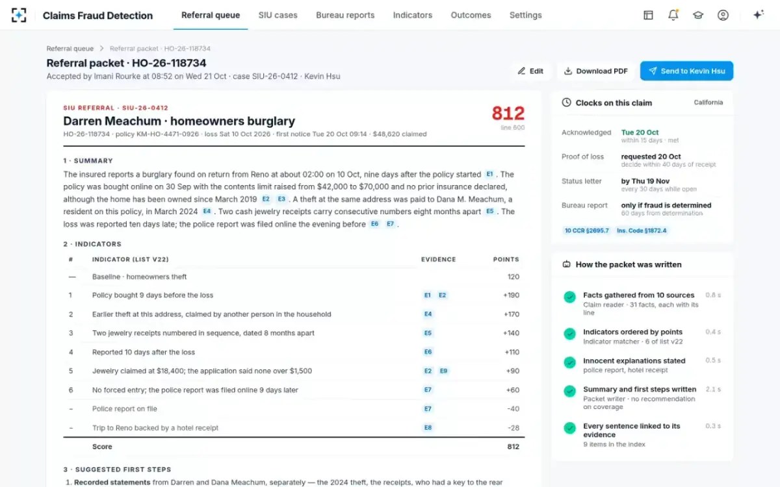Screen dimensions: 780x487
Task: Open the layout panel icon in header
Action: pyautogui.click(x=648, y=15)
